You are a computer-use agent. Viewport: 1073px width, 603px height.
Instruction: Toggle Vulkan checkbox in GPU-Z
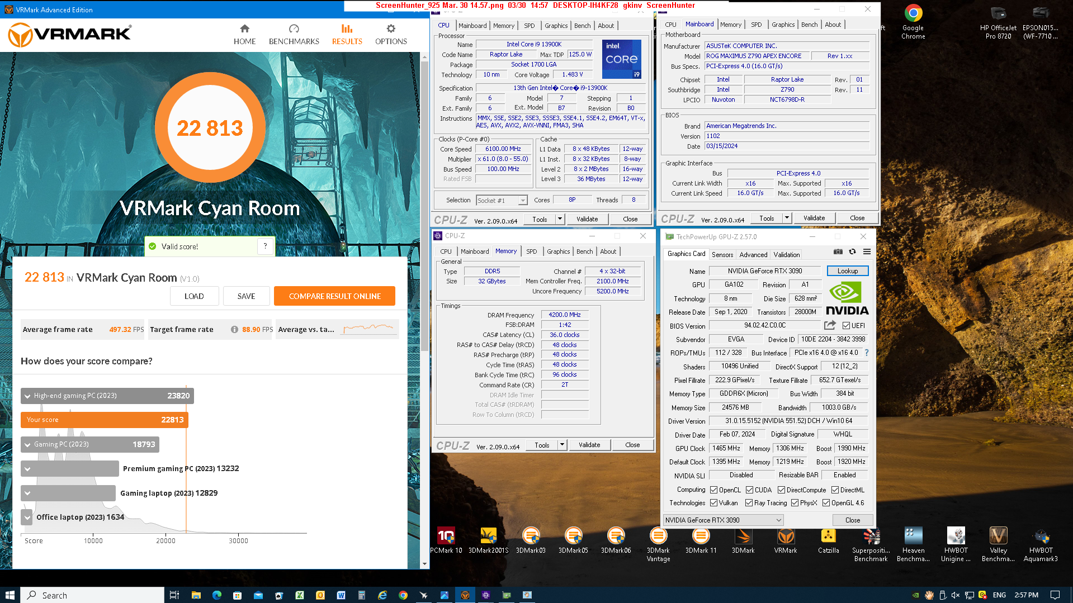(713, 503)
